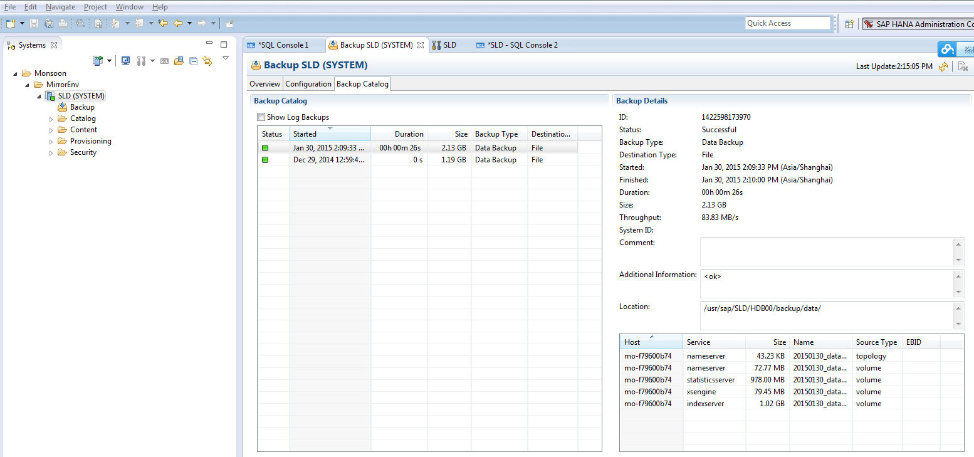The image size is (974, 457).
Task: Click the Save disk icon in toolbar
Action: (x=34, y=23)
